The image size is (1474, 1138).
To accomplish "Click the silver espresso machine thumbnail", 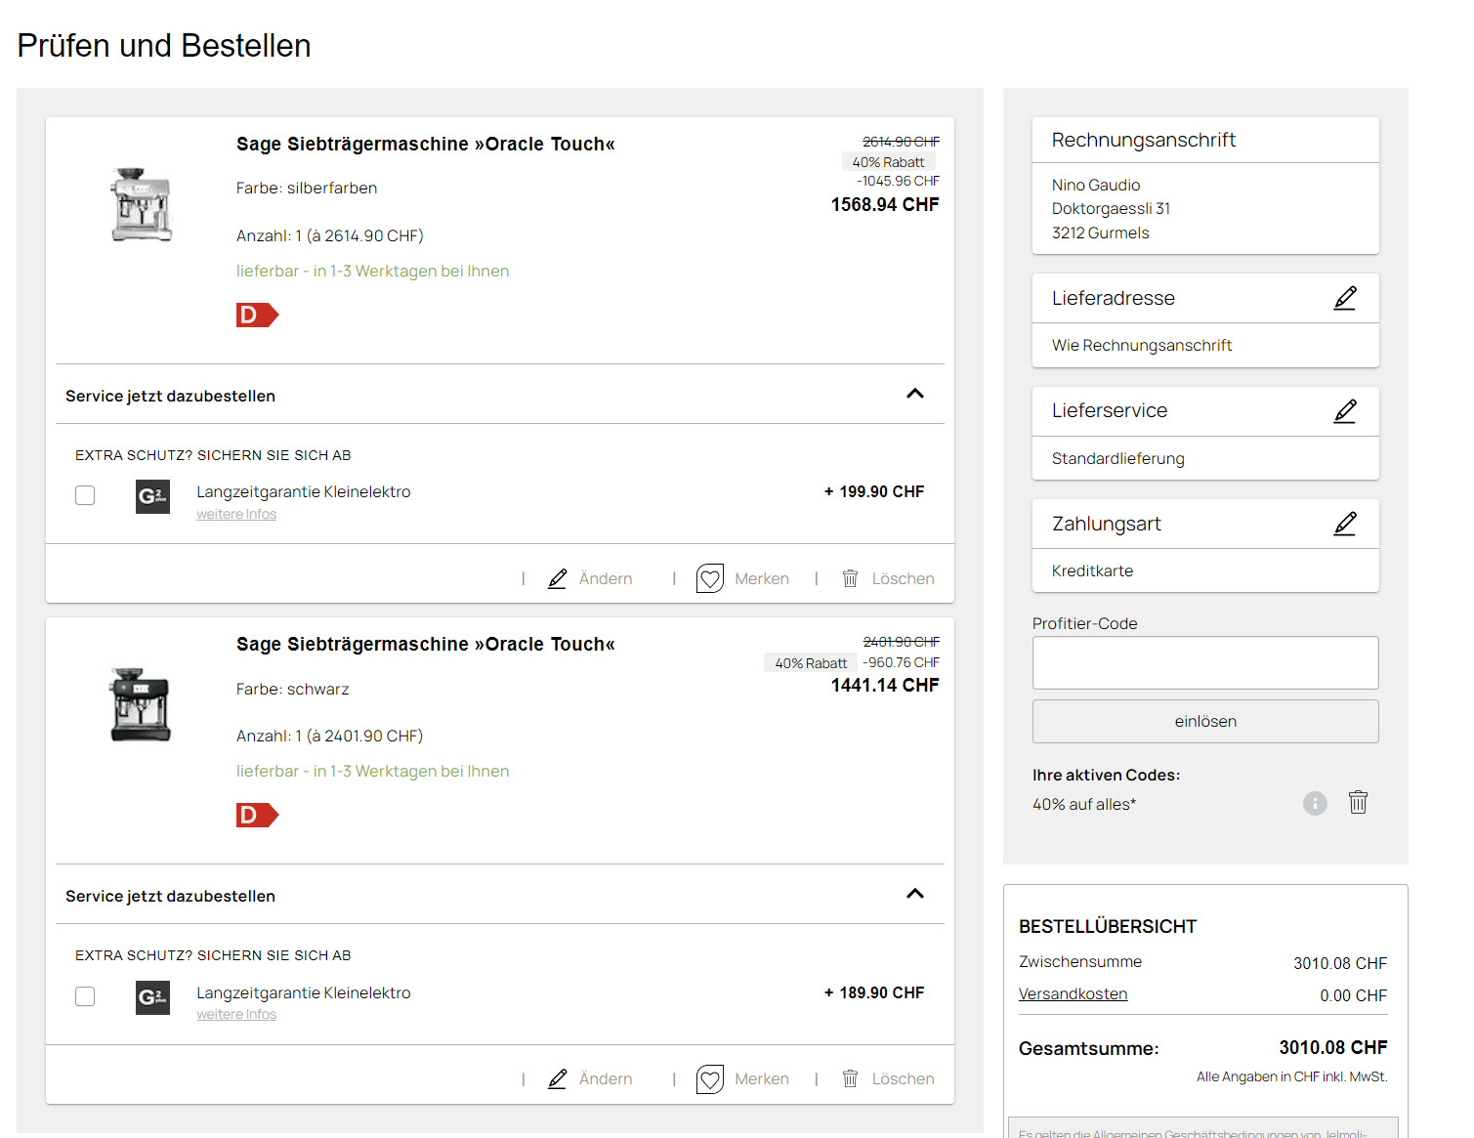I will [142, 204].
